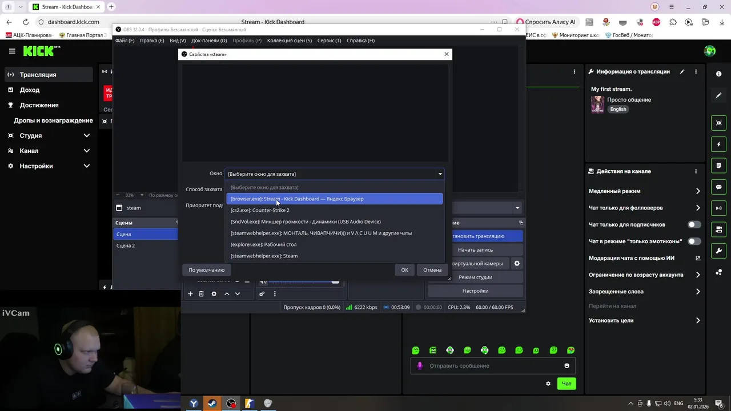
Task: Click lightning bolt icon in Kick sidebar
Action: [x=718, y=144]
